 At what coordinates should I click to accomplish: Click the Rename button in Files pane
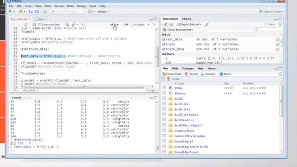(208, 74)
